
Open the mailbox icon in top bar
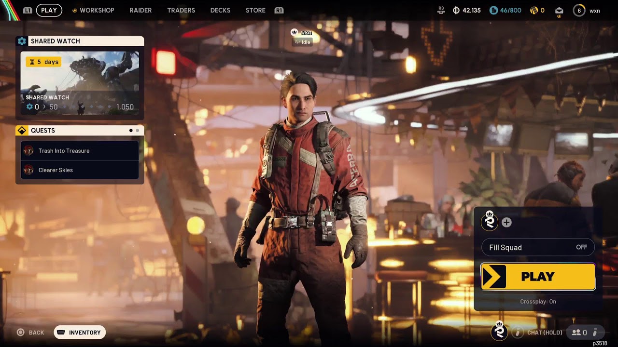point(559,11)
